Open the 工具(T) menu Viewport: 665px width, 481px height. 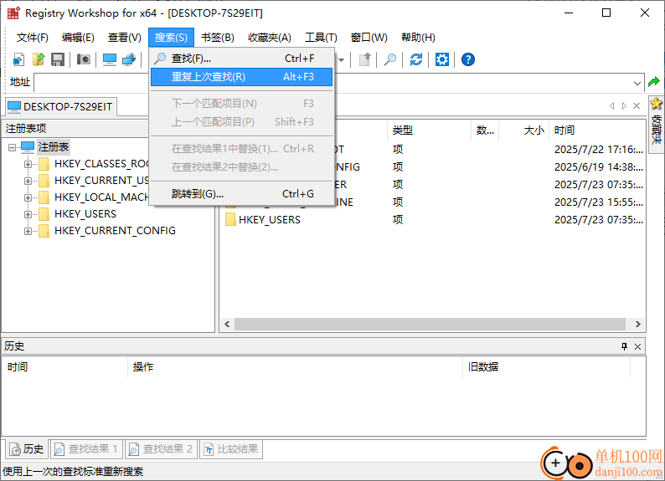pos(321,38)
